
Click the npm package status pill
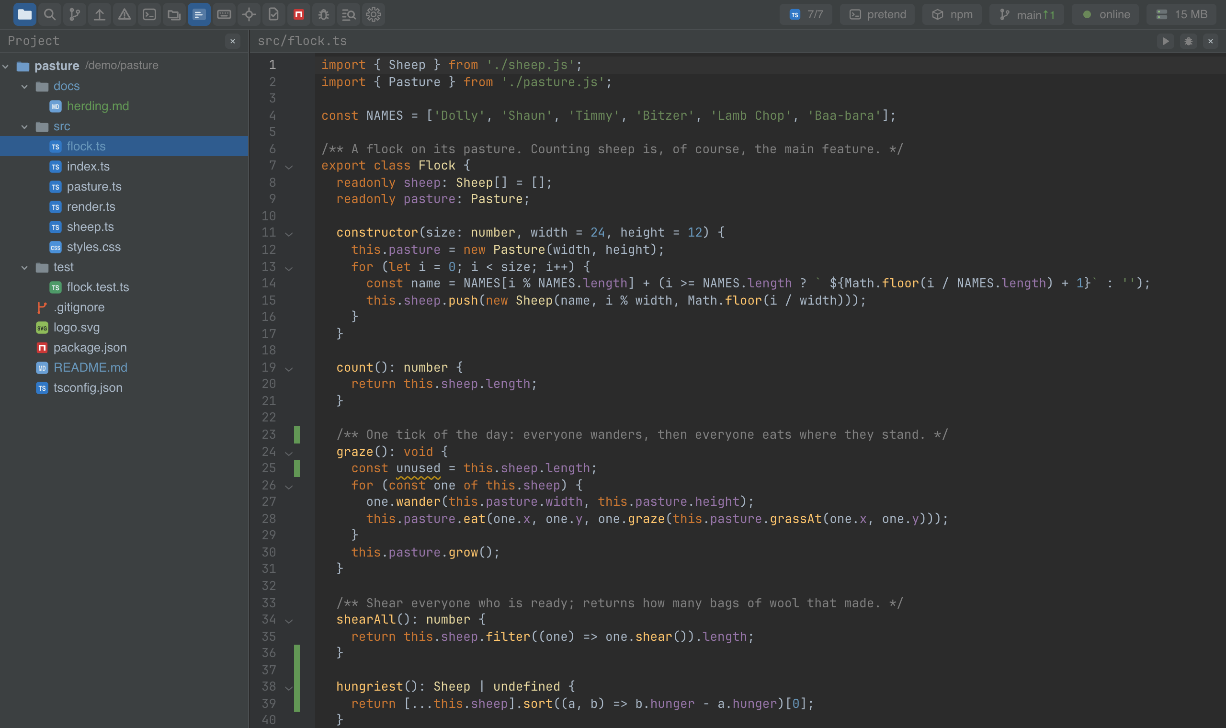(x=952, y=14)
